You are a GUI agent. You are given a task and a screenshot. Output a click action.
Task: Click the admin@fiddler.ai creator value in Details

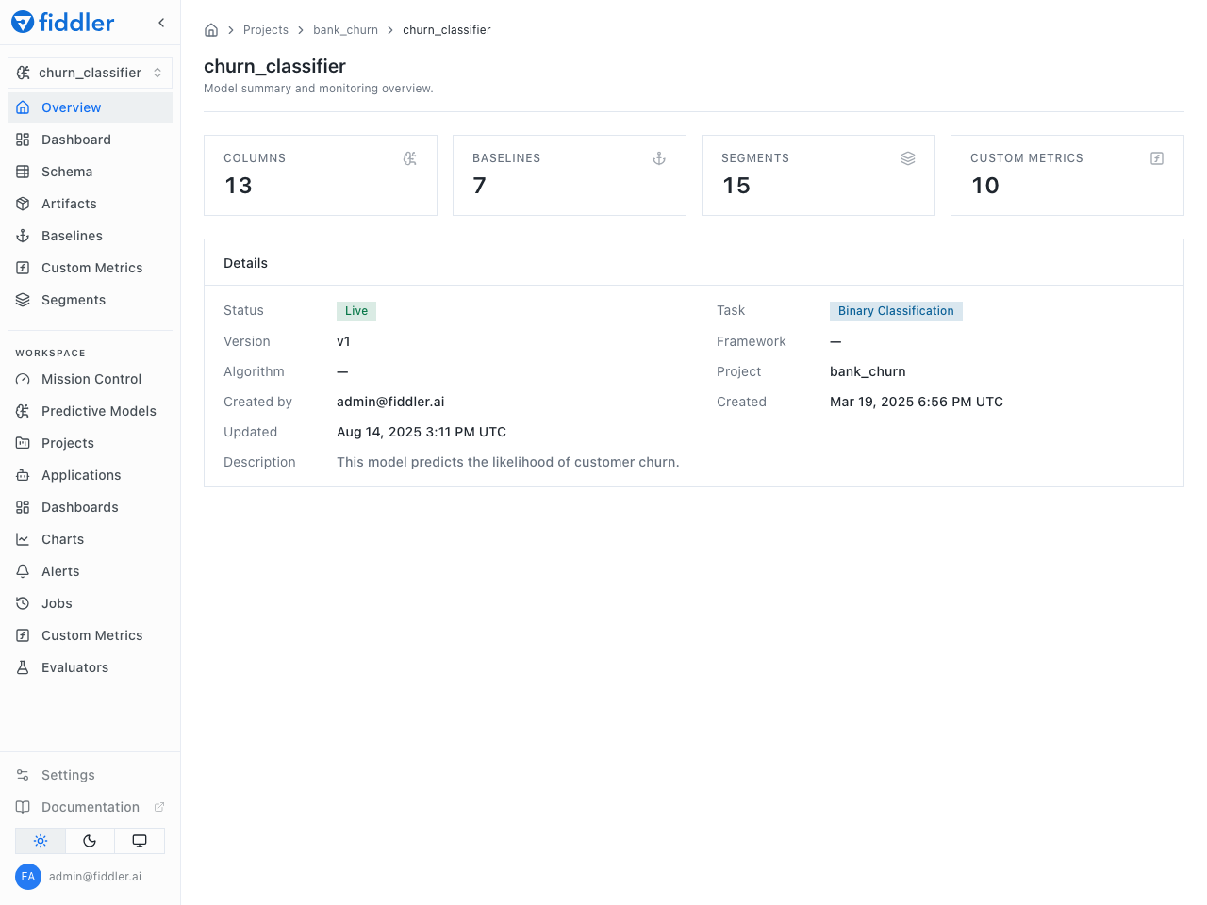tap(390, 402)
